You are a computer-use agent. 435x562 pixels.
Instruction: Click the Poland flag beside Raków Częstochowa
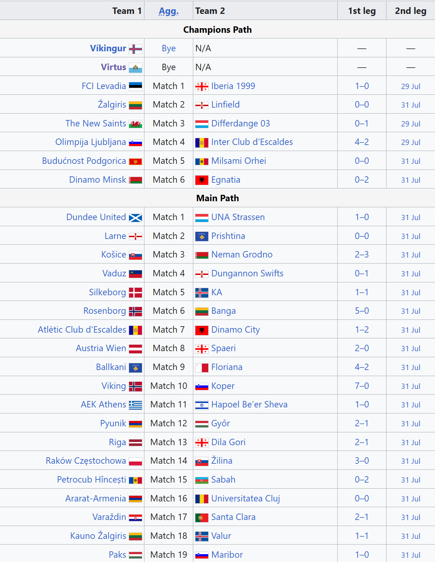click(135, 461)
